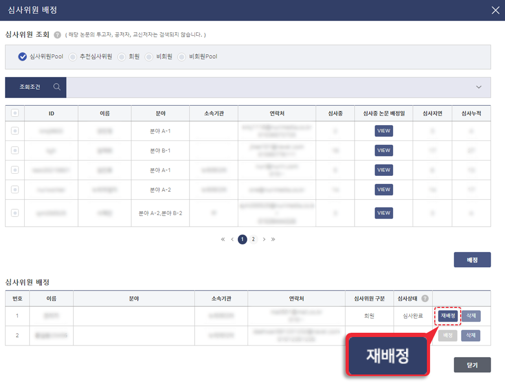Tick the checkbox for the 분야 B-1 row
This screenshot has height=384, width=505.
(15, 151)
